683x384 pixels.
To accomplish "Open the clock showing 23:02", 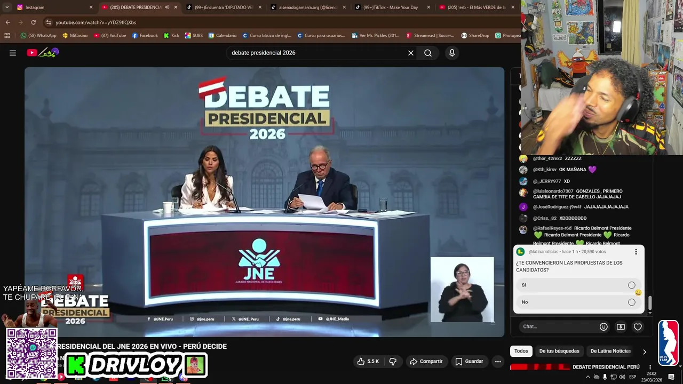I will pos(652,377).
